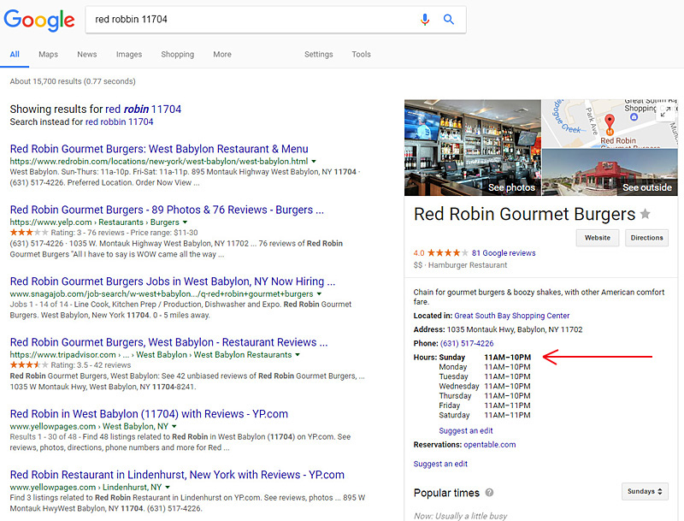Search instead for red robbin 11704
The width and height of the screenshot is (684, 521).
[119, 121]
